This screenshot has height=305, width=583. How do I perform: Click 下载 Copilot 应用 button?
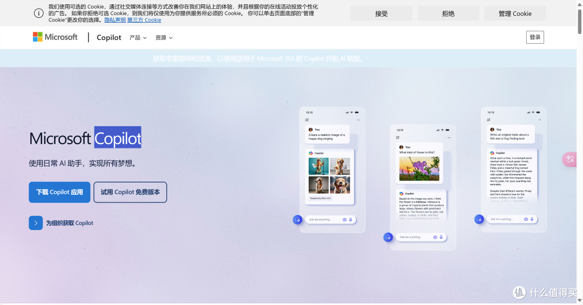tap(59, 192)
